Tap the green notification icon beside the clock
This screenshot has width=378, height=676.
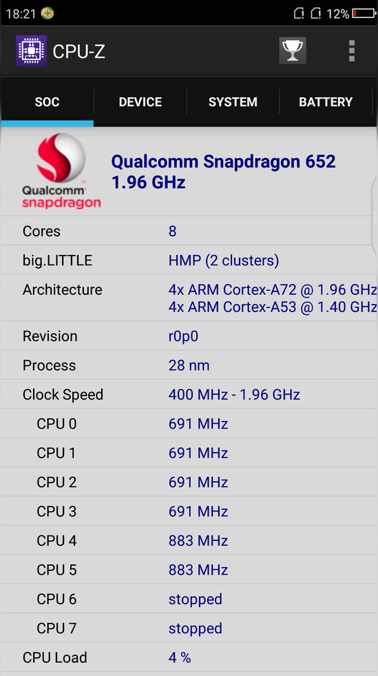48,13
